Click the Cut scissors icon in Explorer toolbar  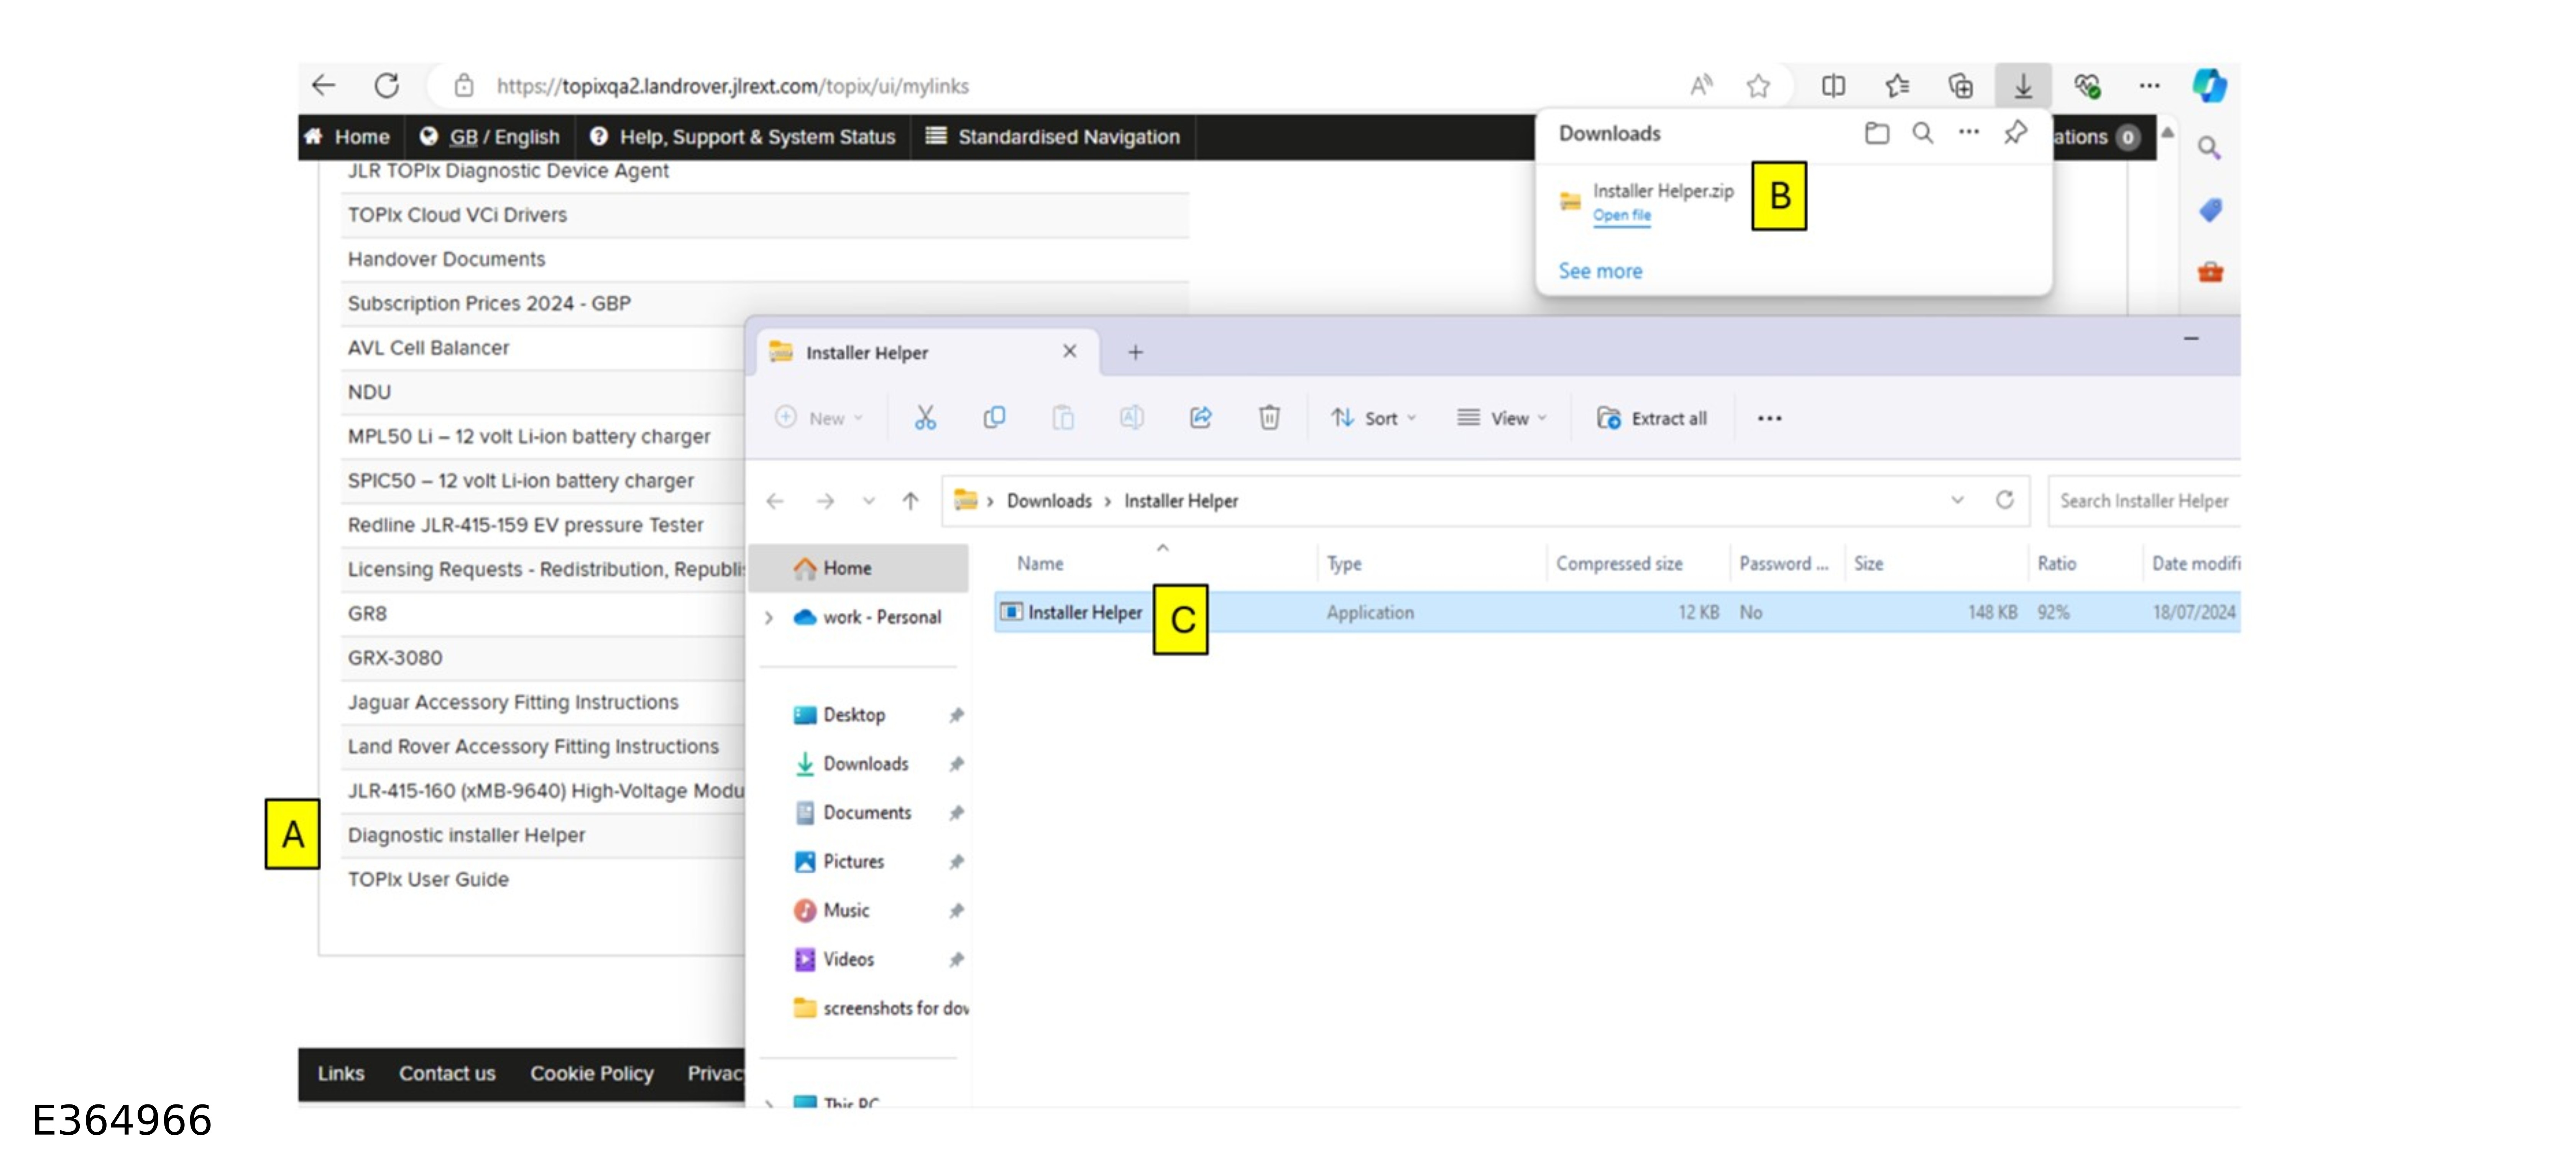[925, 418]
